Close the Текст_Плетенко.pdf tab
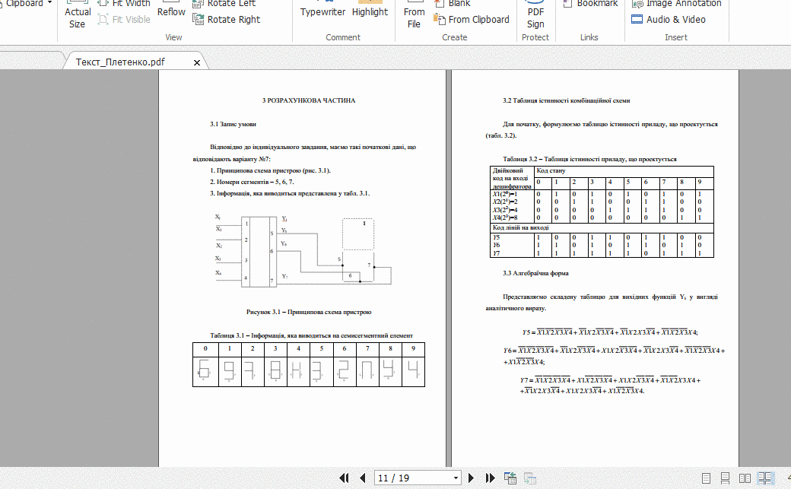 (197, 62)
